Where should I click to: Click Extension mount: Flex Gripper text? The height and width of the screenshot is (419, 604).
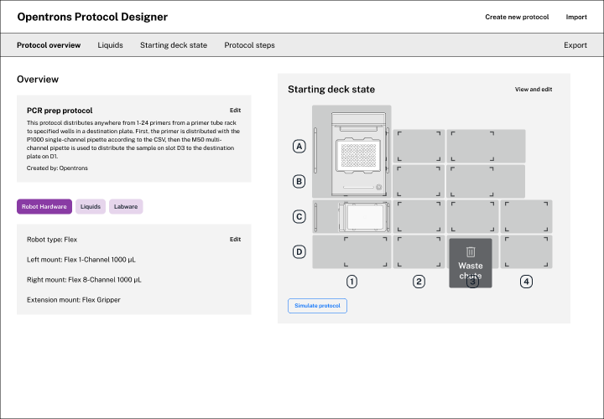tap(74, 300)
